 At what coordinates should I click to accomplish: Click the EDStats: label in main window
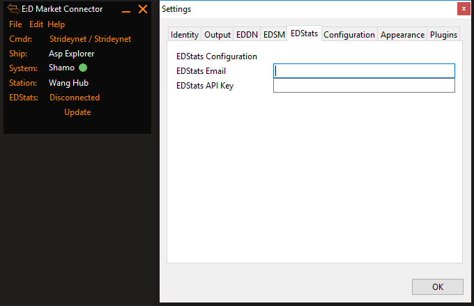(24, 98)
